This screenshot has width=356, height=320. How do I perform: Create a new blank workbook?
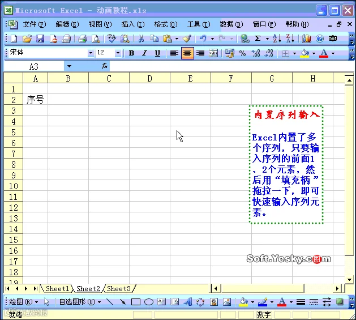(14, 39)
